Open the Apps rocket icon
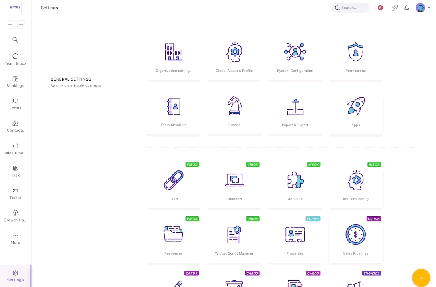 pos(355,106)
